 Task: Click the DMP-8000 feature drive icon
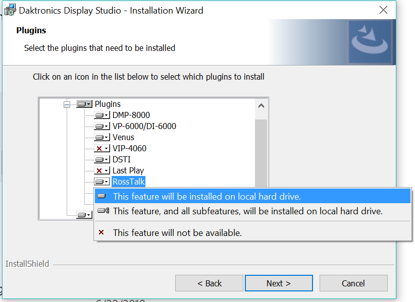click(102, 115)
